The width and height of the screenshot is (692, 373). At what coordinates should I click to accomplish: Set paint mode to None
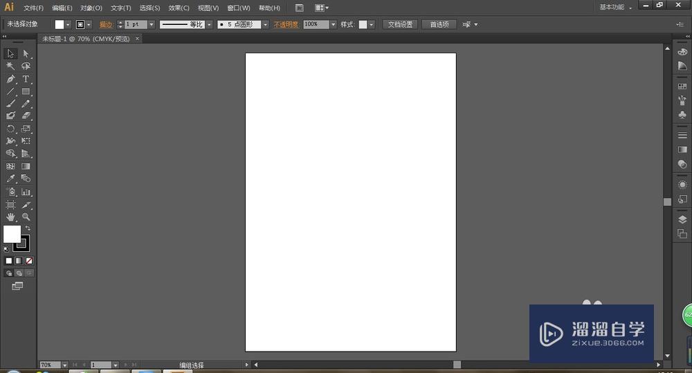[x=28, y=261]
